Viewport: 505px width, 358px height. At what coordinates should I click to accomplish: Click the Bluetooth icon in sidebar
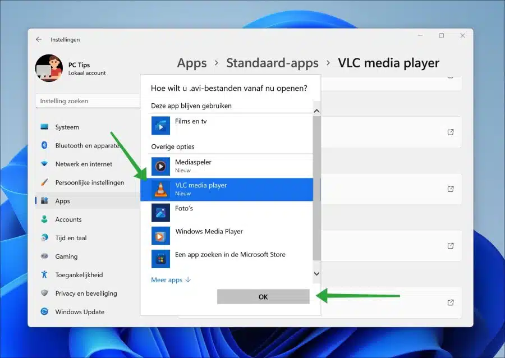[44, 145]
